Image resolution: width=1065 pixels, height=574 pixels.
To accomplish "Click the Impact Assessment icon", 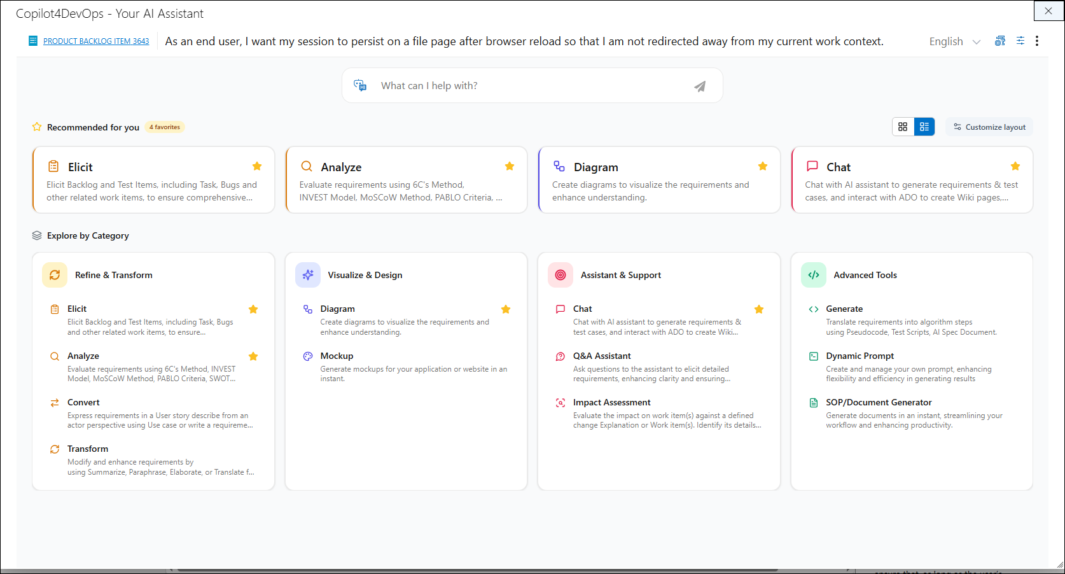I will [x=560, y=403].
